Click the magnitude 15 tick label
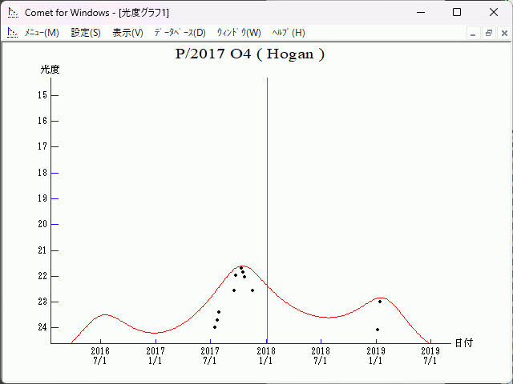Image resolution: width=513 pixels, height=384 pixels. [x=42, y=95]
